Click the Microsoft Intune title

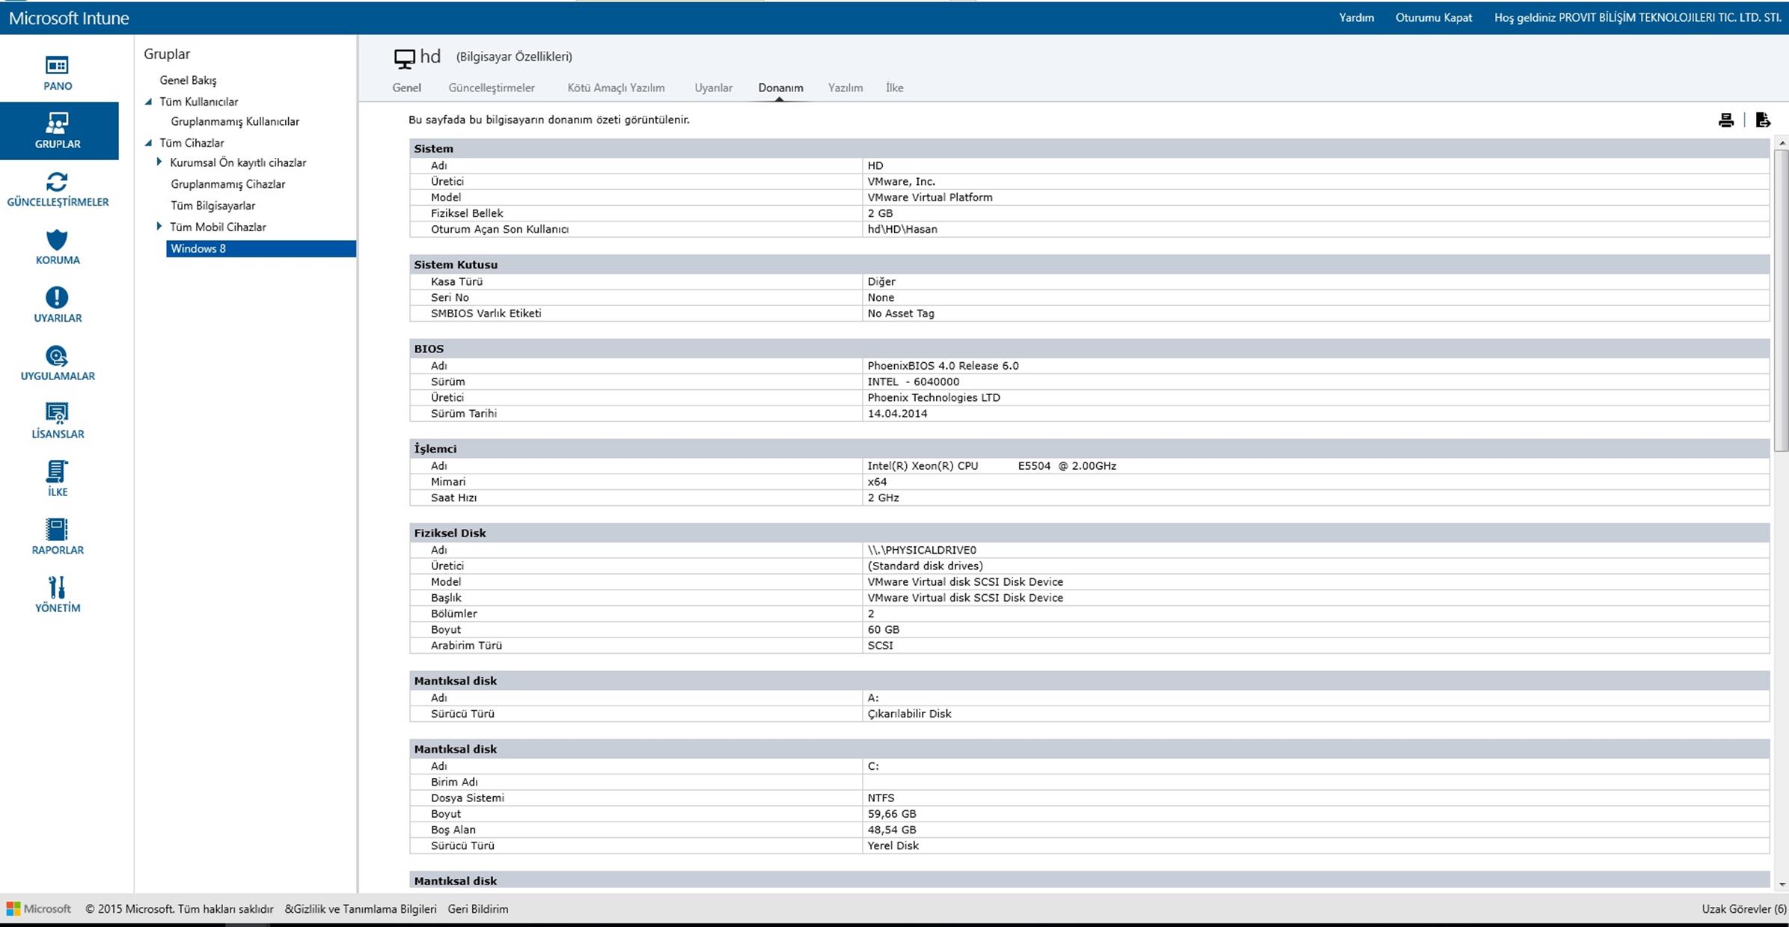point(69,18)
